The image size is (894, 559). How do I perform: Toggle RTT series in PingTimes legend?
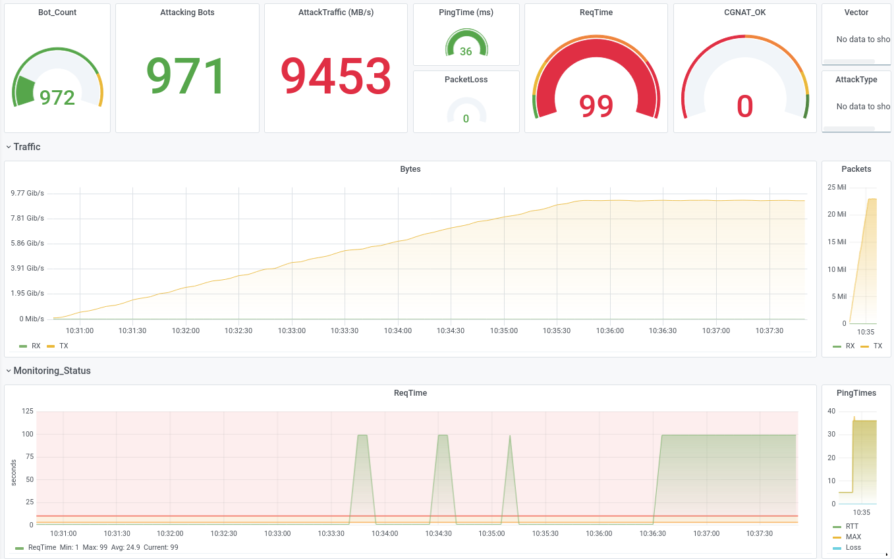click(852, 526)
